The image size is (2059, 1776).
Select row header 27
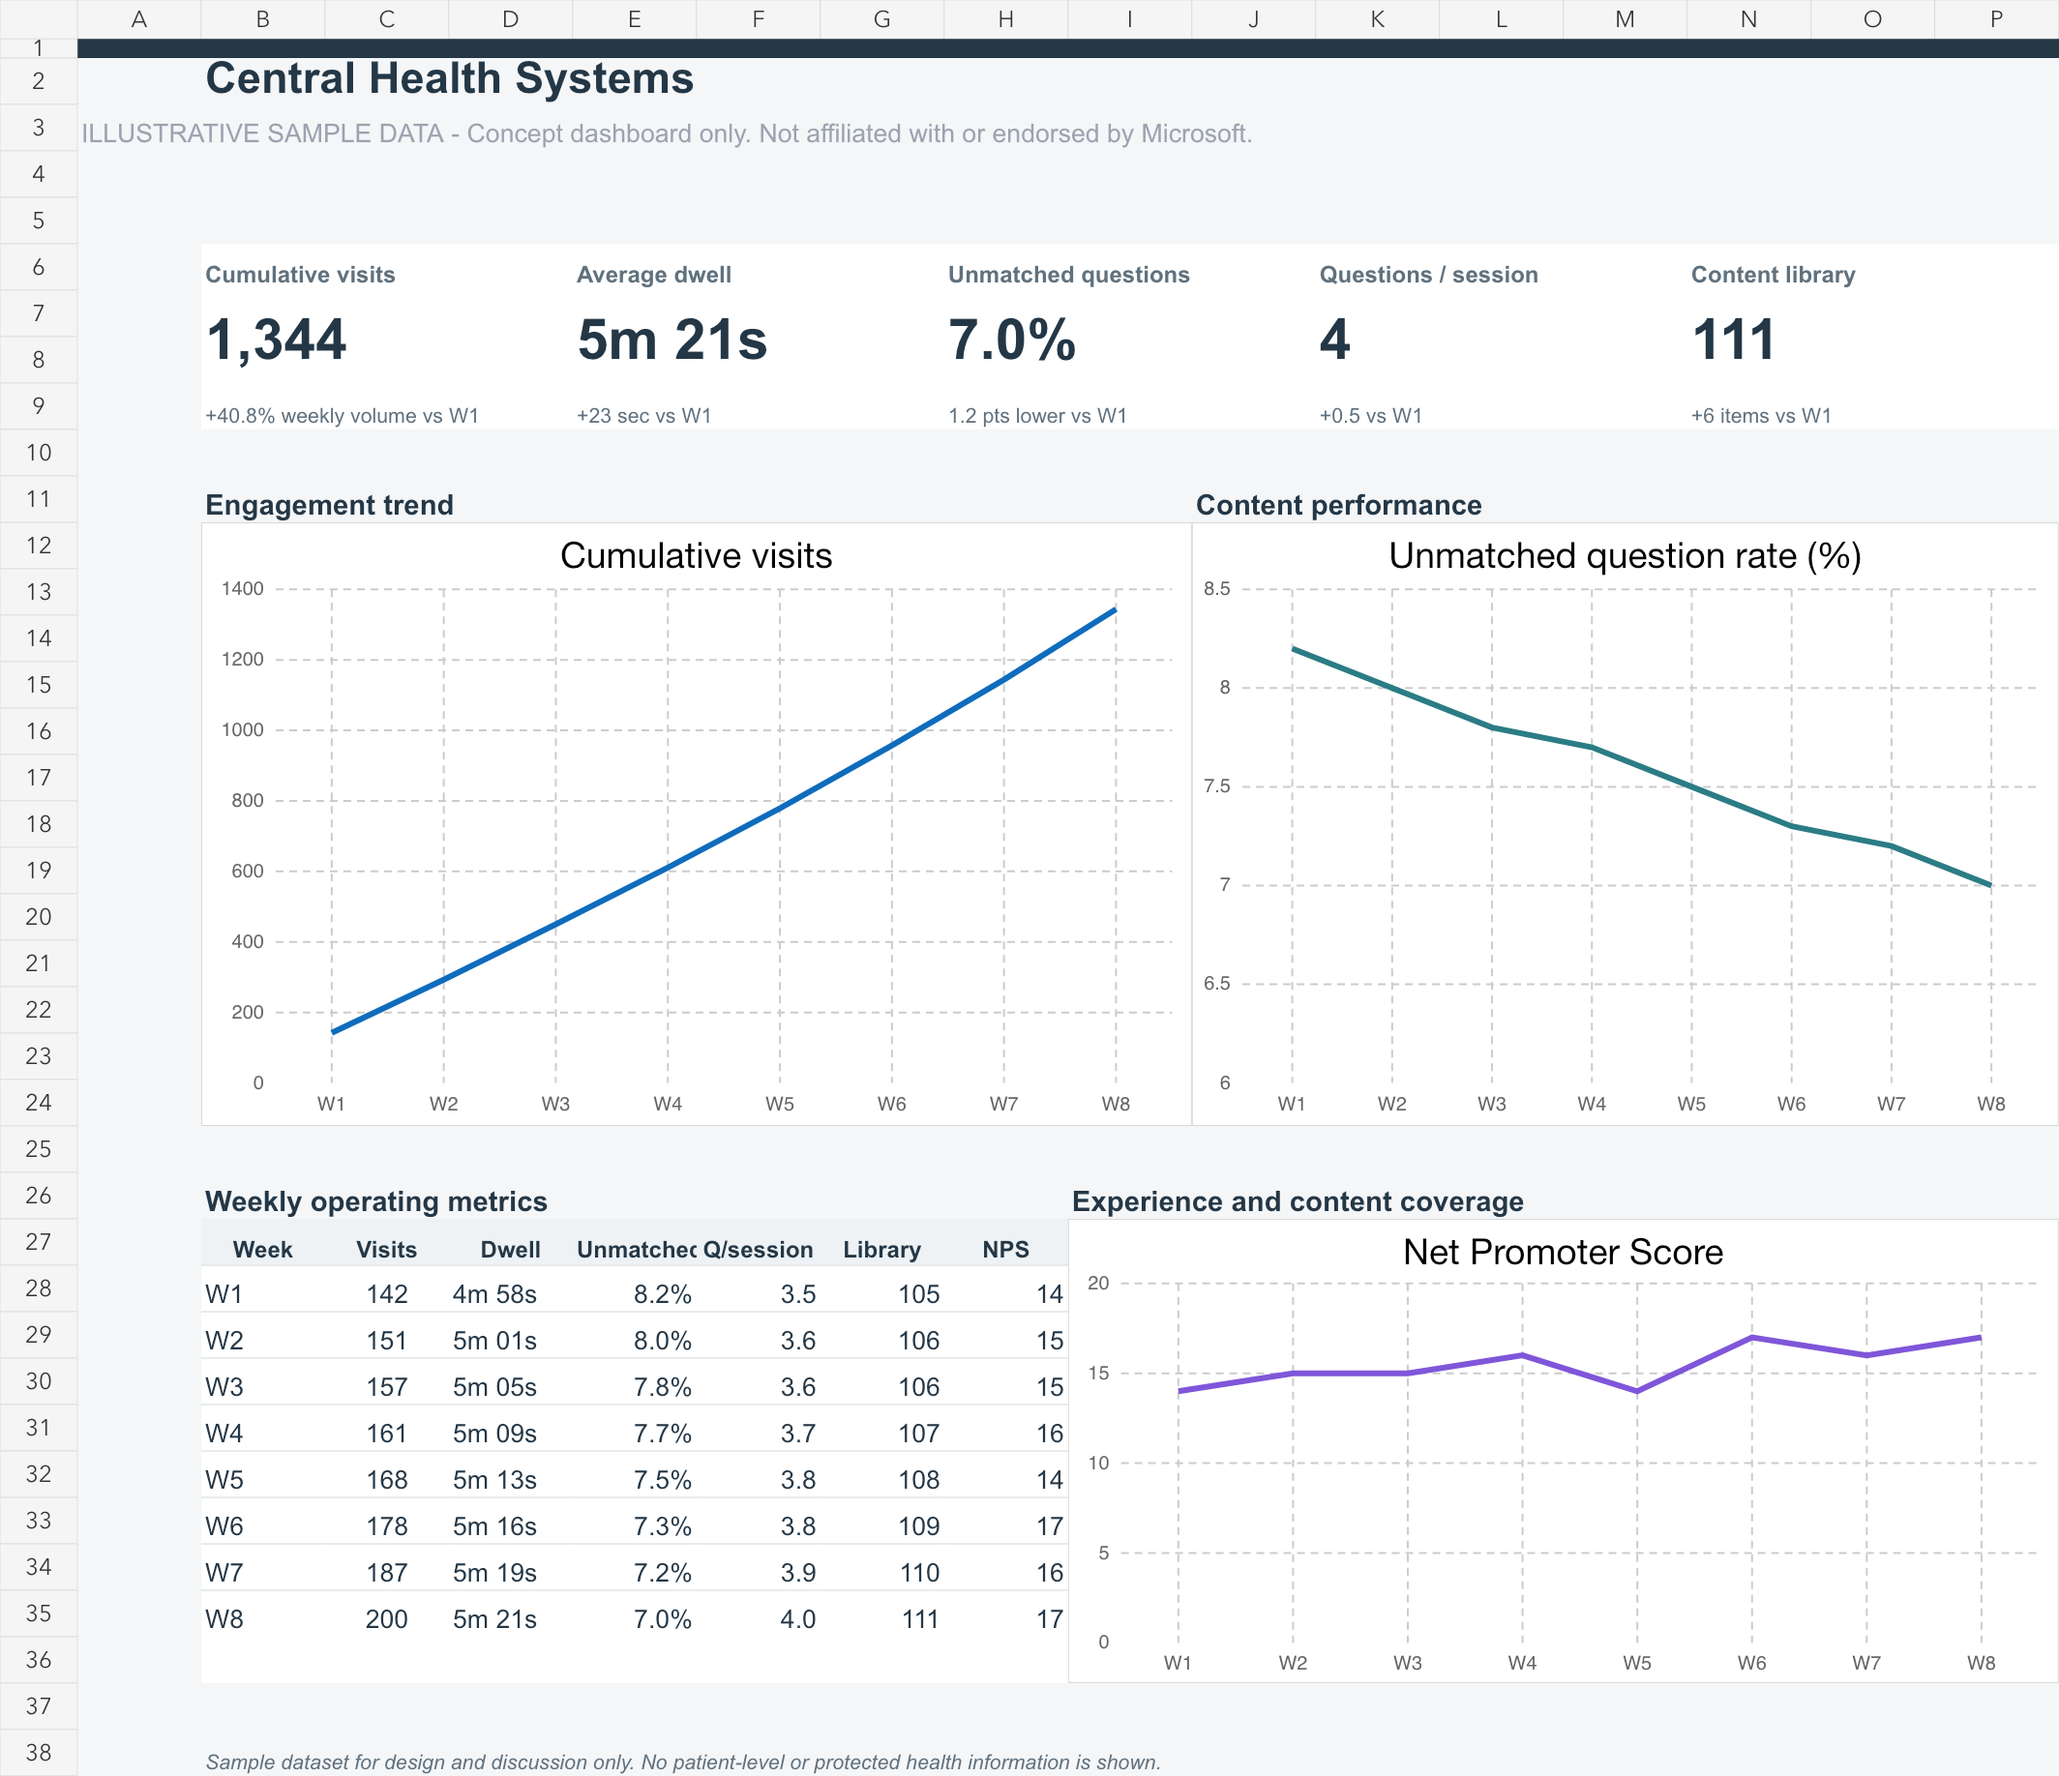tap(39, 1242)
